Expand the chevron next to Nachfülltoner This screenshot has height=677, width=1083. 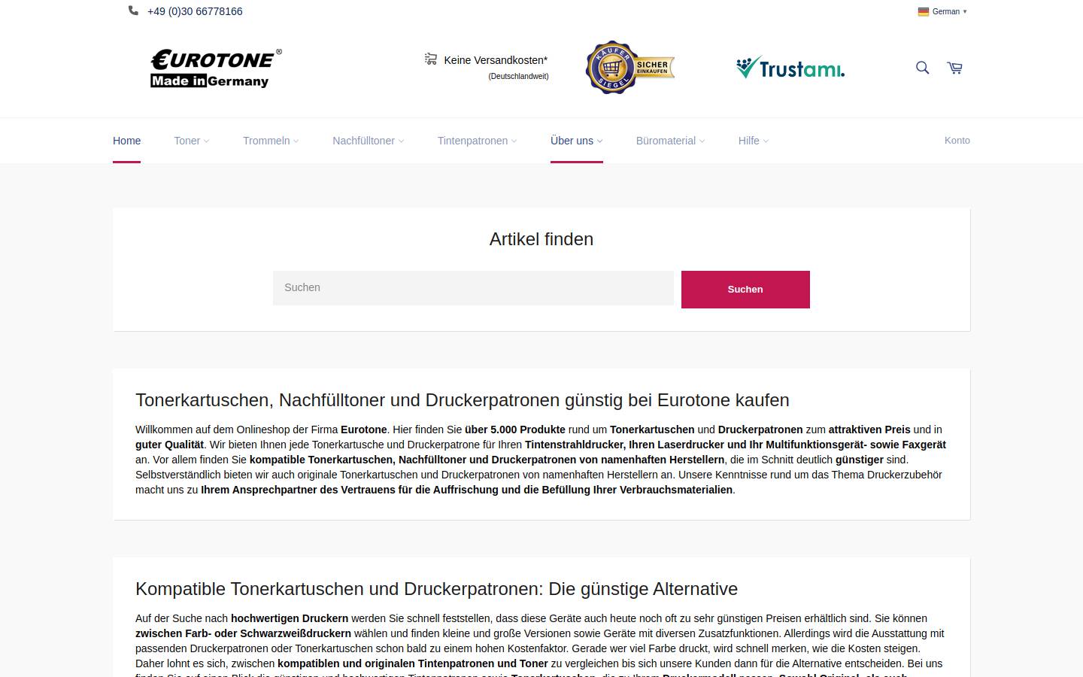coord(401,141)
